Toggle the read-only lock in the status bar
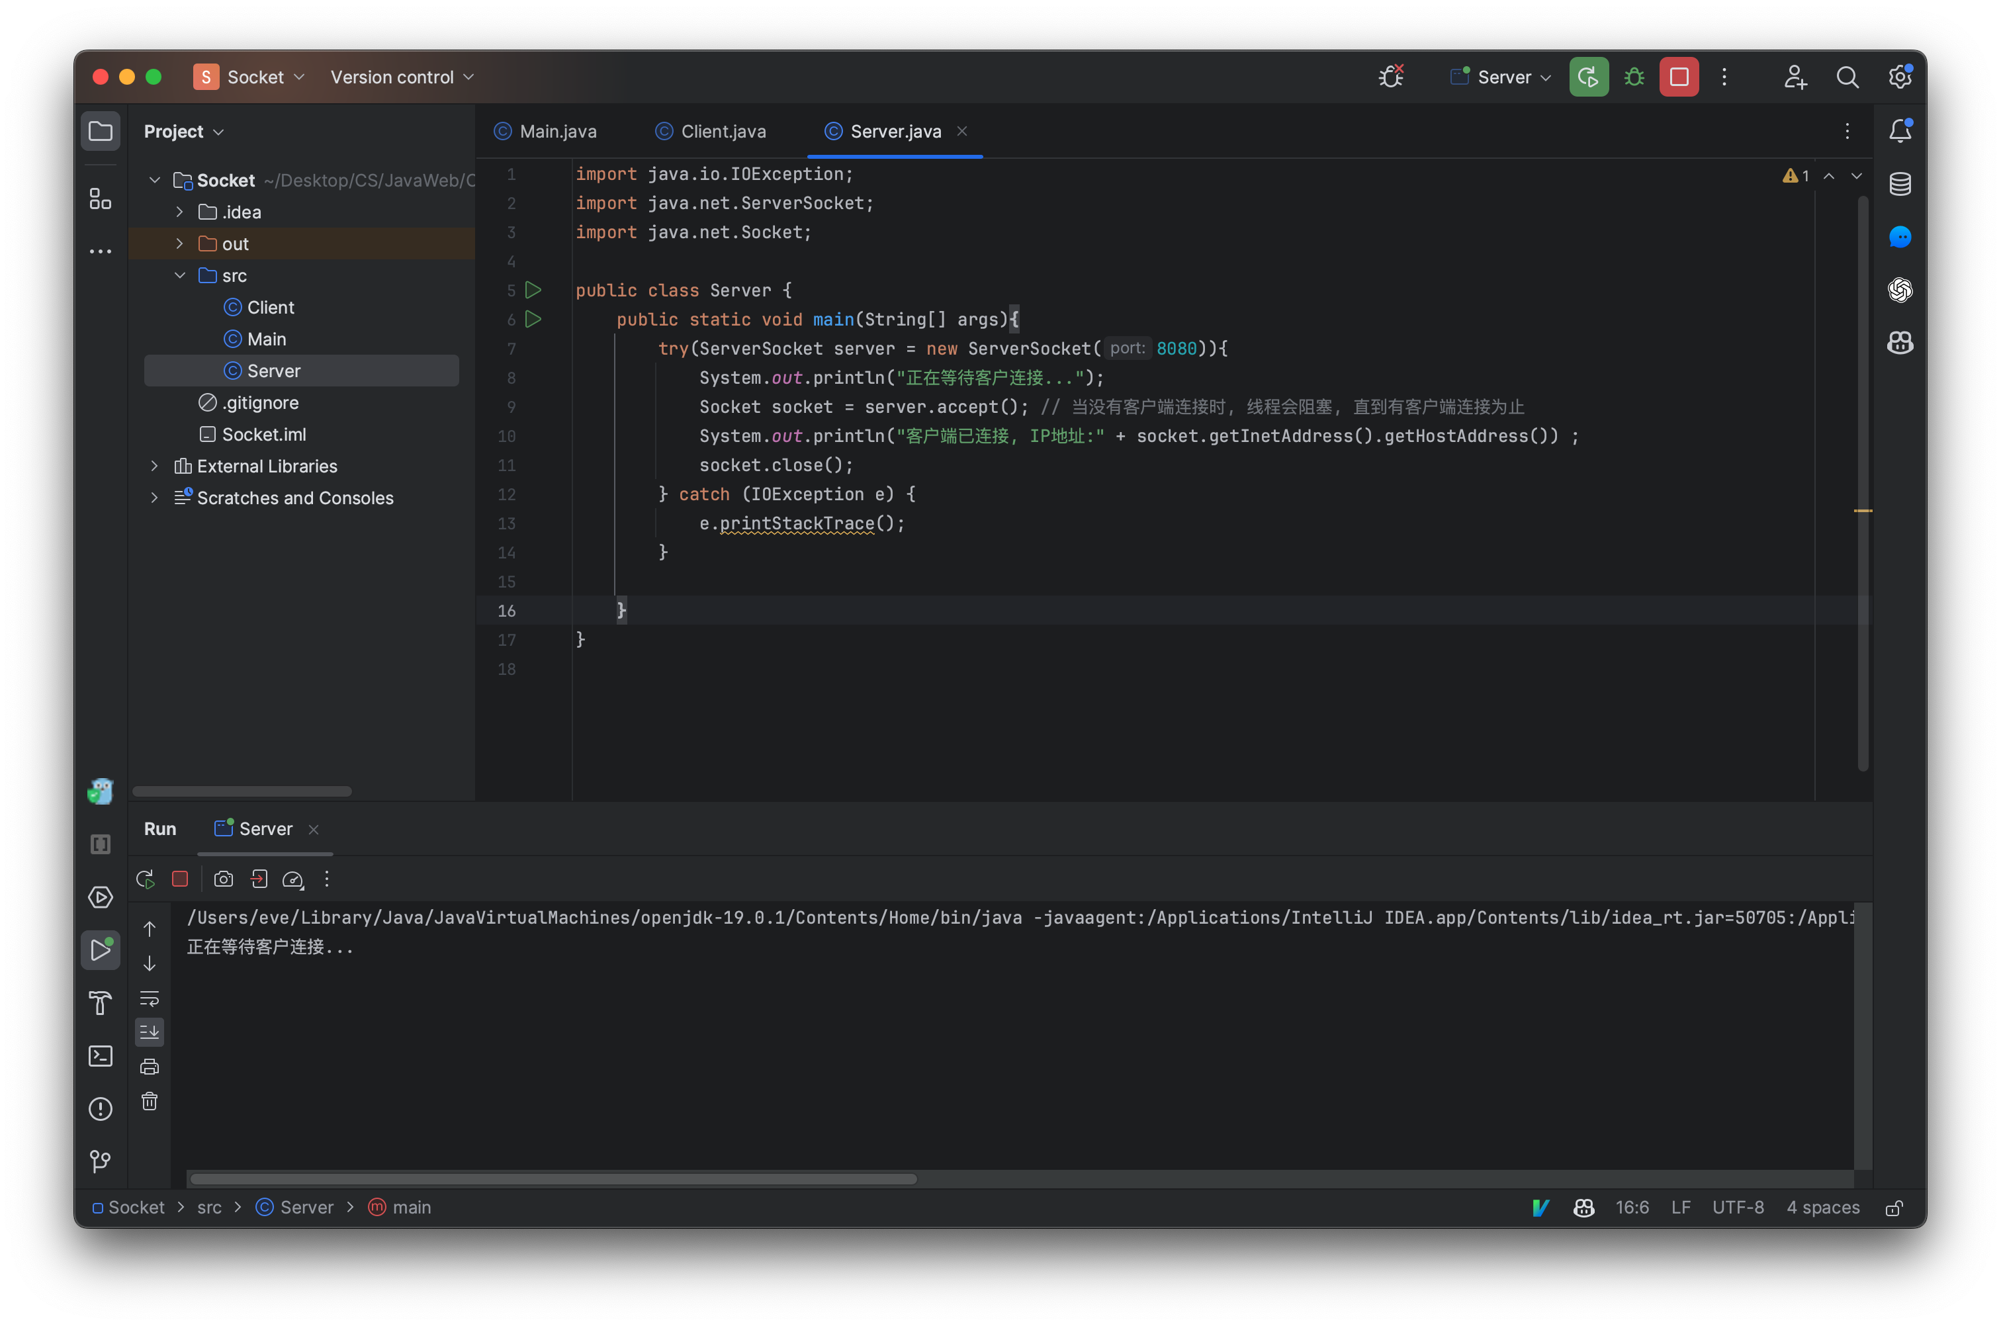Screen dimensions: 2001x1326 click(x=1894, y=1208)
